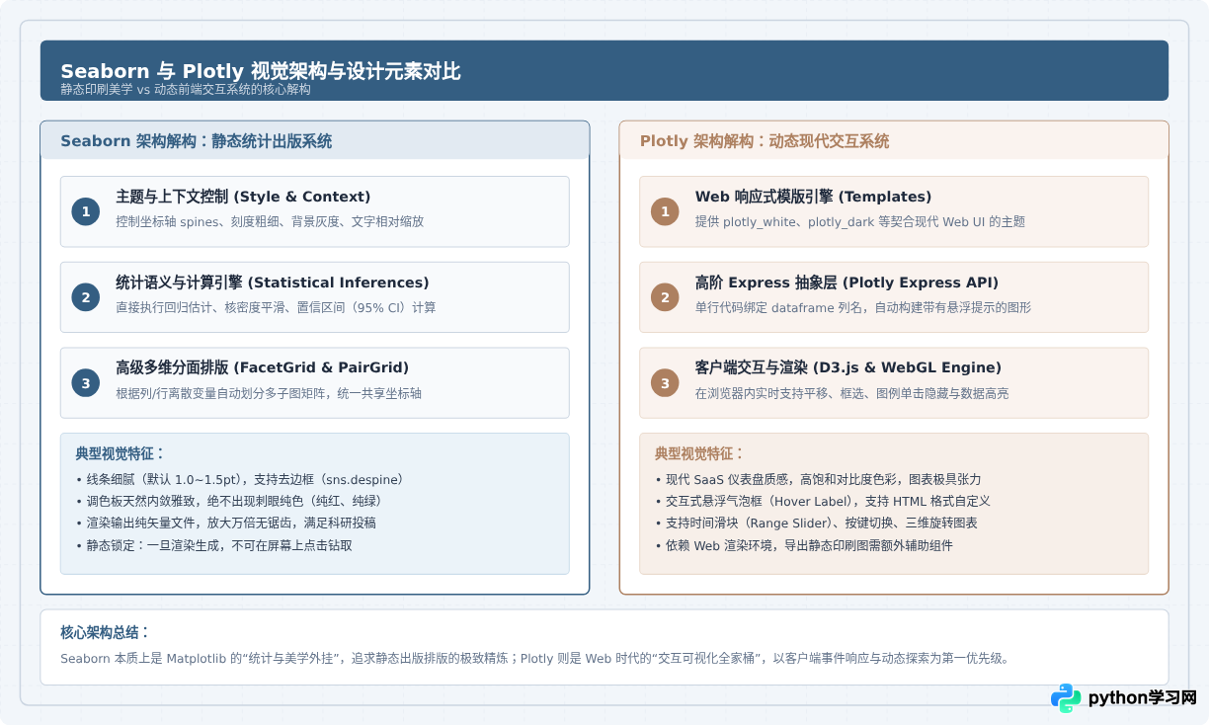The image size is (1209, 726).
Task: Click the description "在浏览器内实时支持平移、框选、图例单击隐藏与数据高亮"
Action: (851, 393)
